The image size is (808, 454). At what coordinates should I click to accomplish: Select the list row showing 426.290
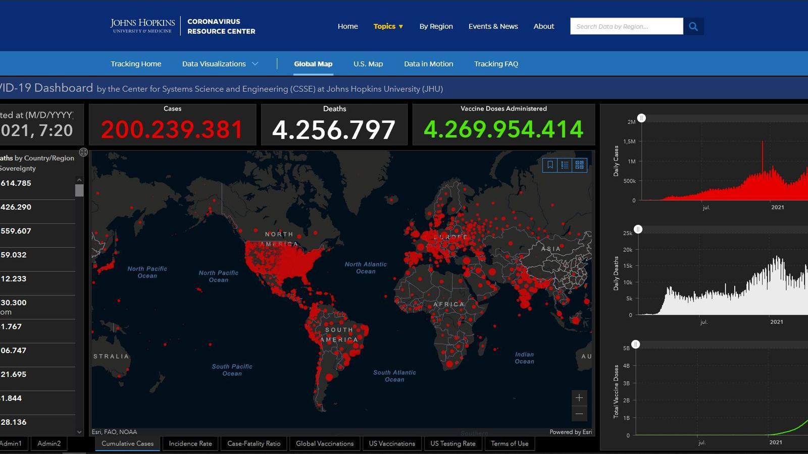coord(37,211)
